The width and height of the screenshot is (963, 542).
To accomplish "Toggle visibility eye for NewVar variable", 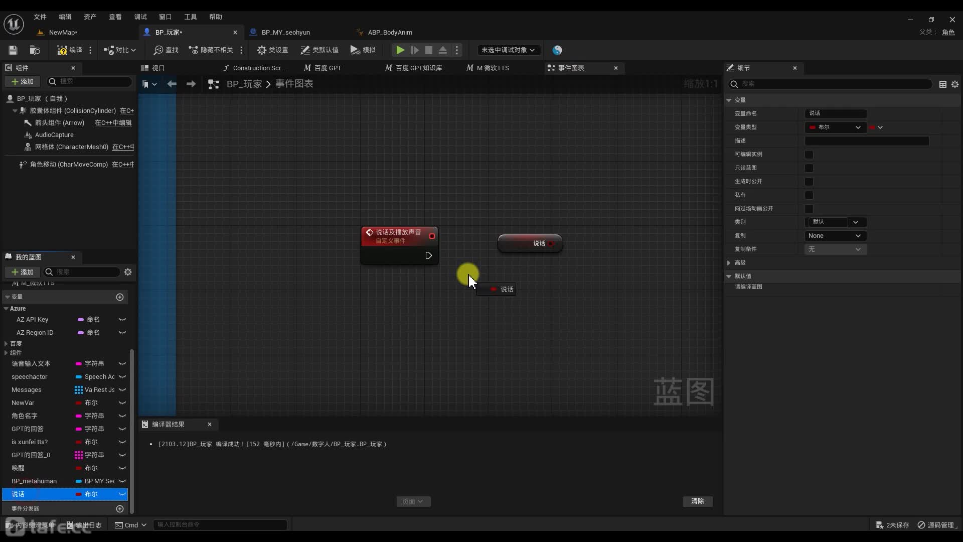I will click(122, 403).
